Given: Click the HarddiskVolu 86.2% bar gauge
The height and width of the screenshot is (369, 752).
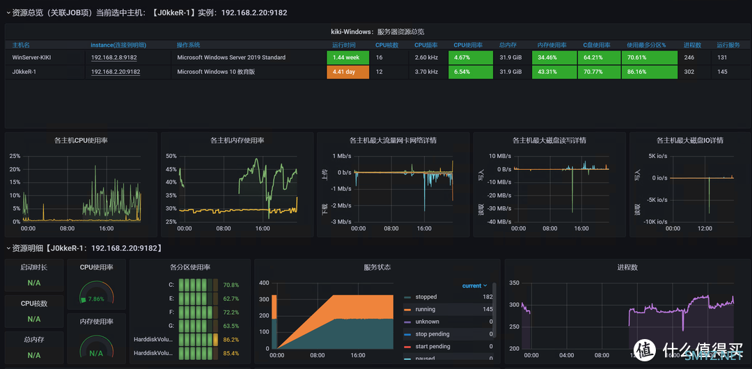Looking at the screenshot, I should point(198,340).
